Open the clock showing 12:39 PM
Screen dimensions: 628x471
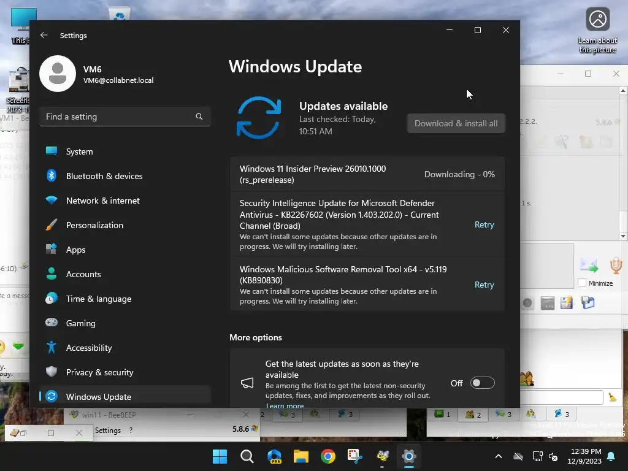[x=586, y=456]
